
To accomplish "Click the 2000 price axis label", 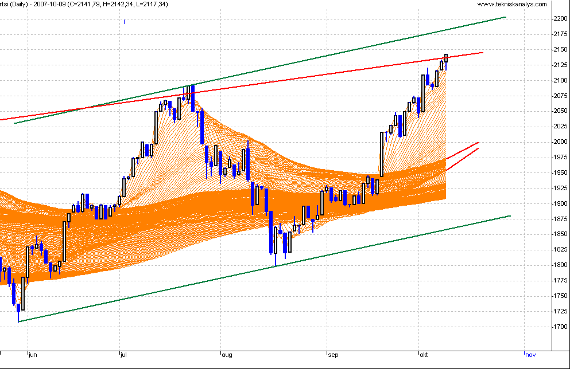I will coord(560,142).
